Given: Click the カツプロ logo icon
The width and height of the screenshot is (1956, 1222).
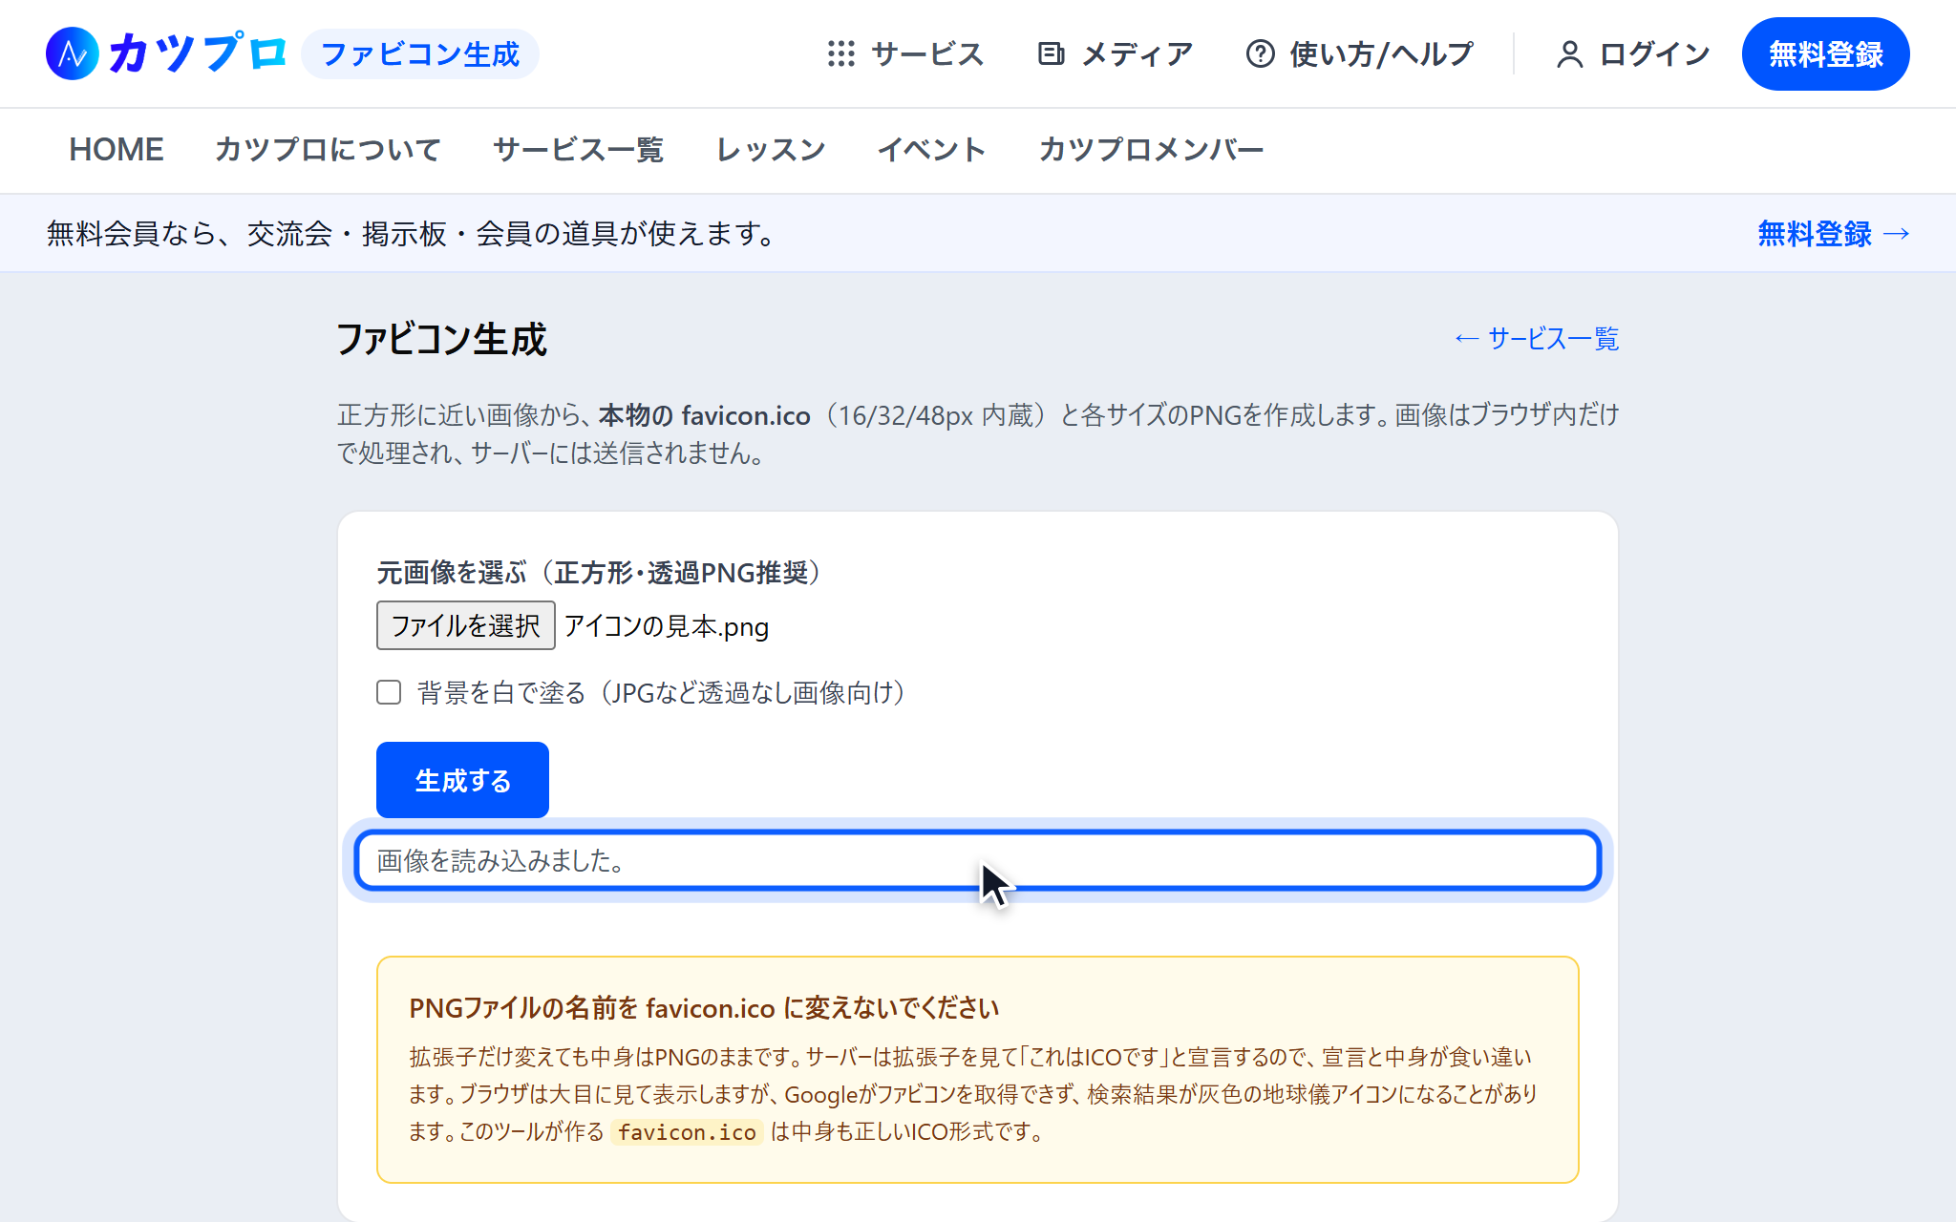Looking at the screenshot, I should (73, 53).
